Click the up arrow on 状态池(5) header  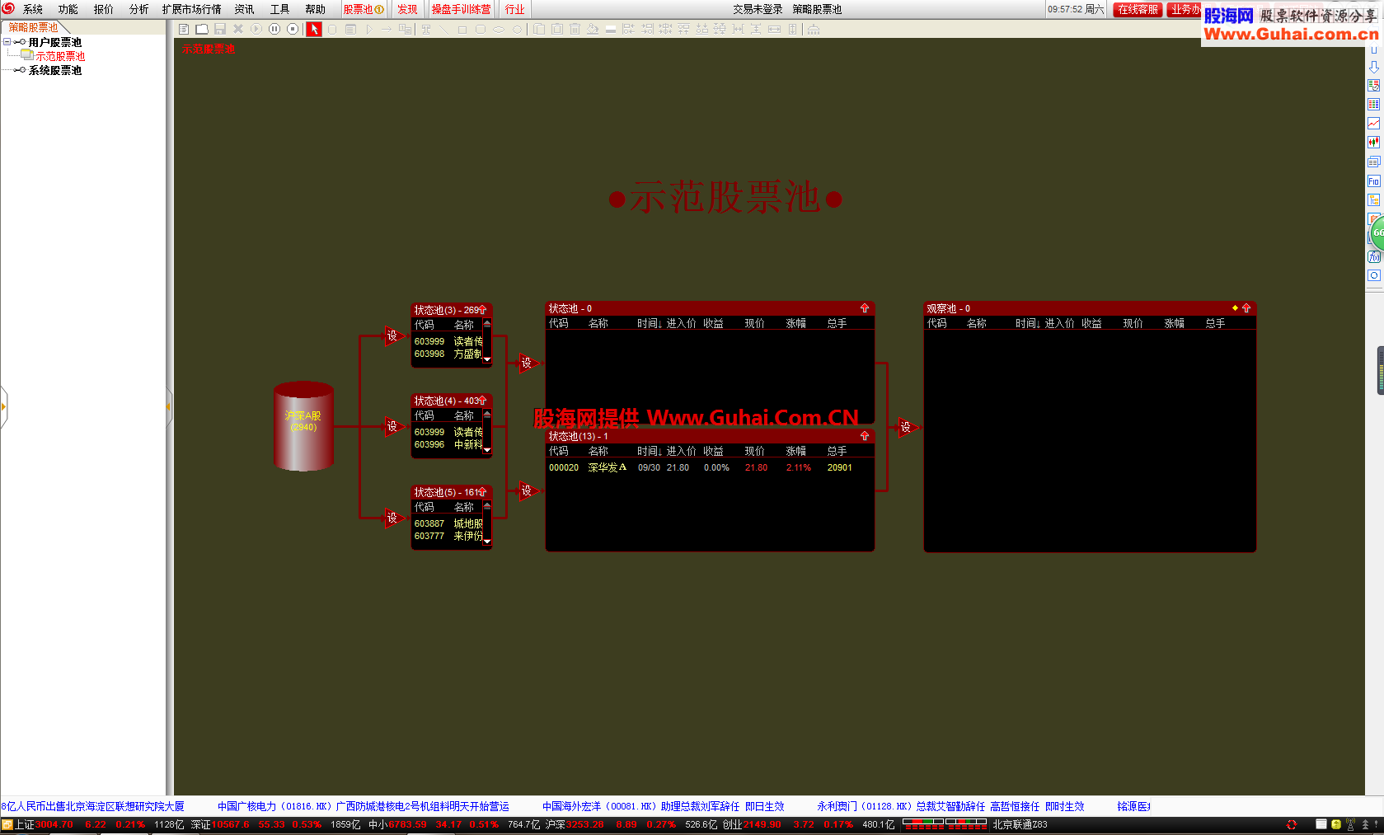tap(482, 492)
